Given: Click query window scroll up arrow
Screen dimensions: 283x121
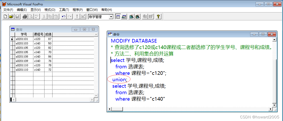Looking at the screenshot, I should pyautogui.click(x=96, y=34).
